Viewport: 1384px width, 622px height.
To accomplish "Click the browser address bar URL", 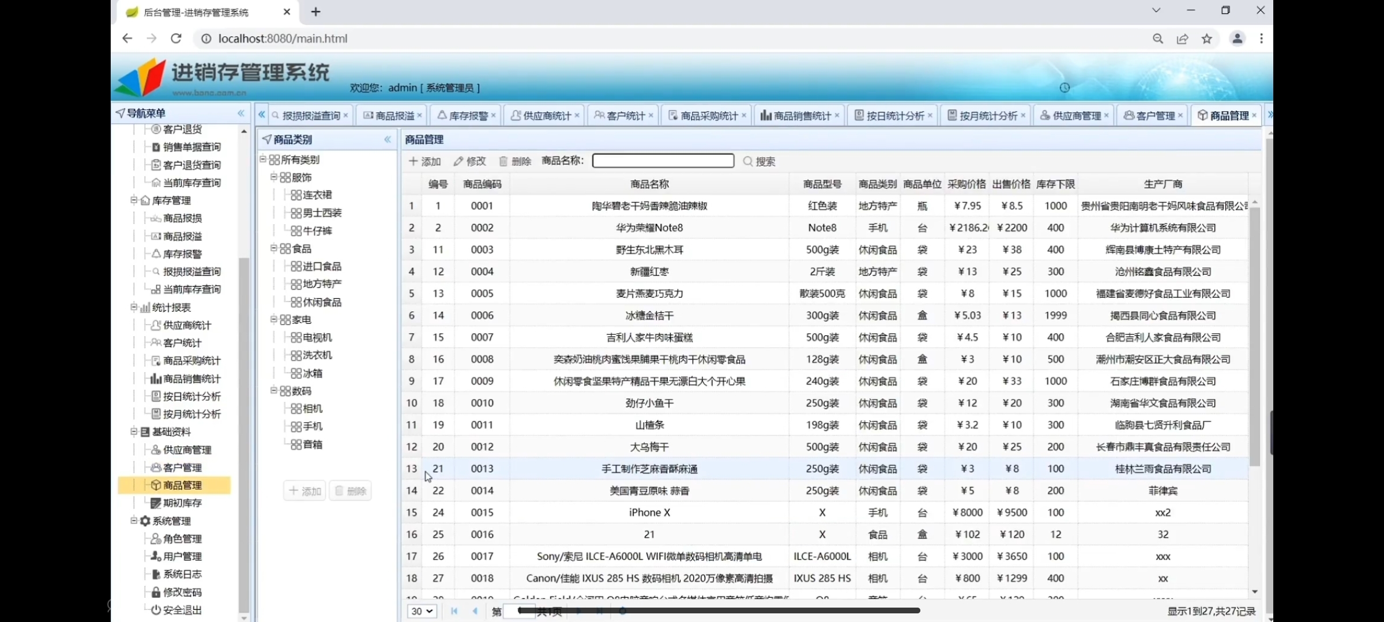I will coord(283,39).
